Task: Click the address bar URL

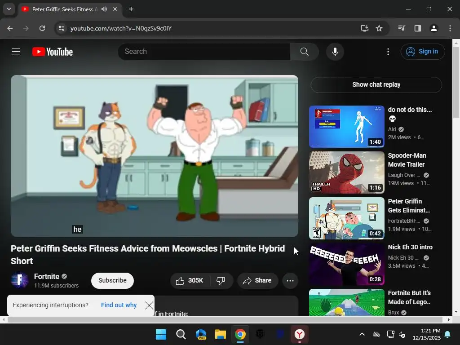Action: (121, 28)
